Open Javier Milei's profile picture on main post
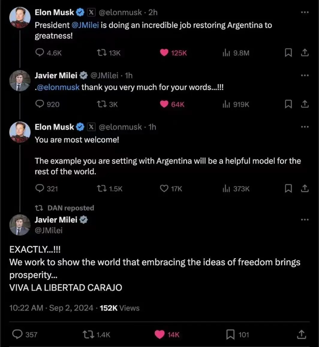This screenshot has width=319, height=347. tap(20, 225)
